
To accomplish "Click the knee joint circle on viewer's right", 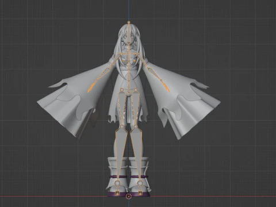I will 136,126.
